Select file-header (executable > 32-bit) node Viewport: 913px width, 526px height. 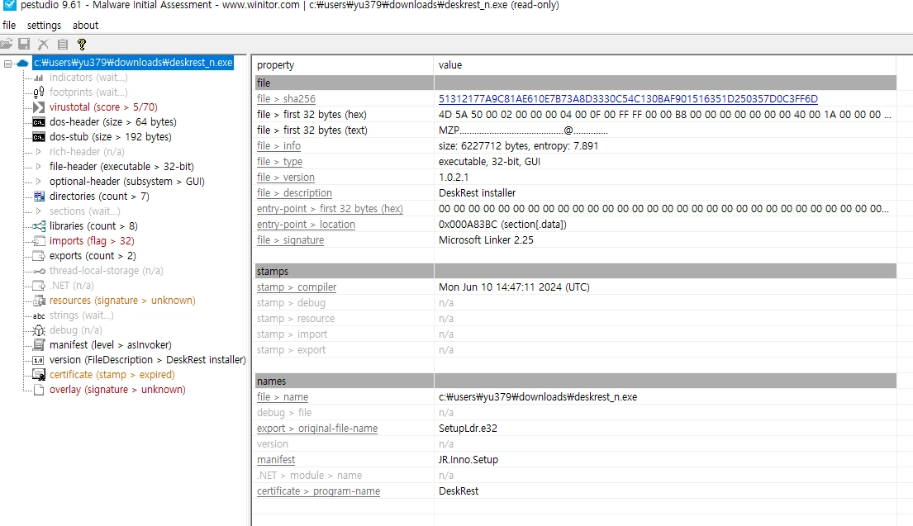pos(121,167)
